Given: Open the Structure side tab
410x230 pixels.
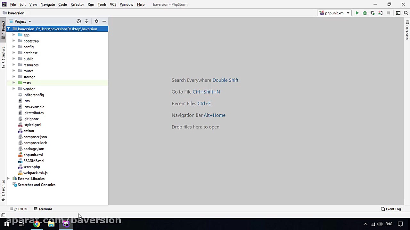Looking at the screenshot, I should click(x=3, y=57).
